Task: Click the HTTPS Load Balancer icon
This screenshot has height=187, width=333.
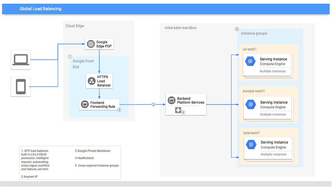Action: click(91, 81)
